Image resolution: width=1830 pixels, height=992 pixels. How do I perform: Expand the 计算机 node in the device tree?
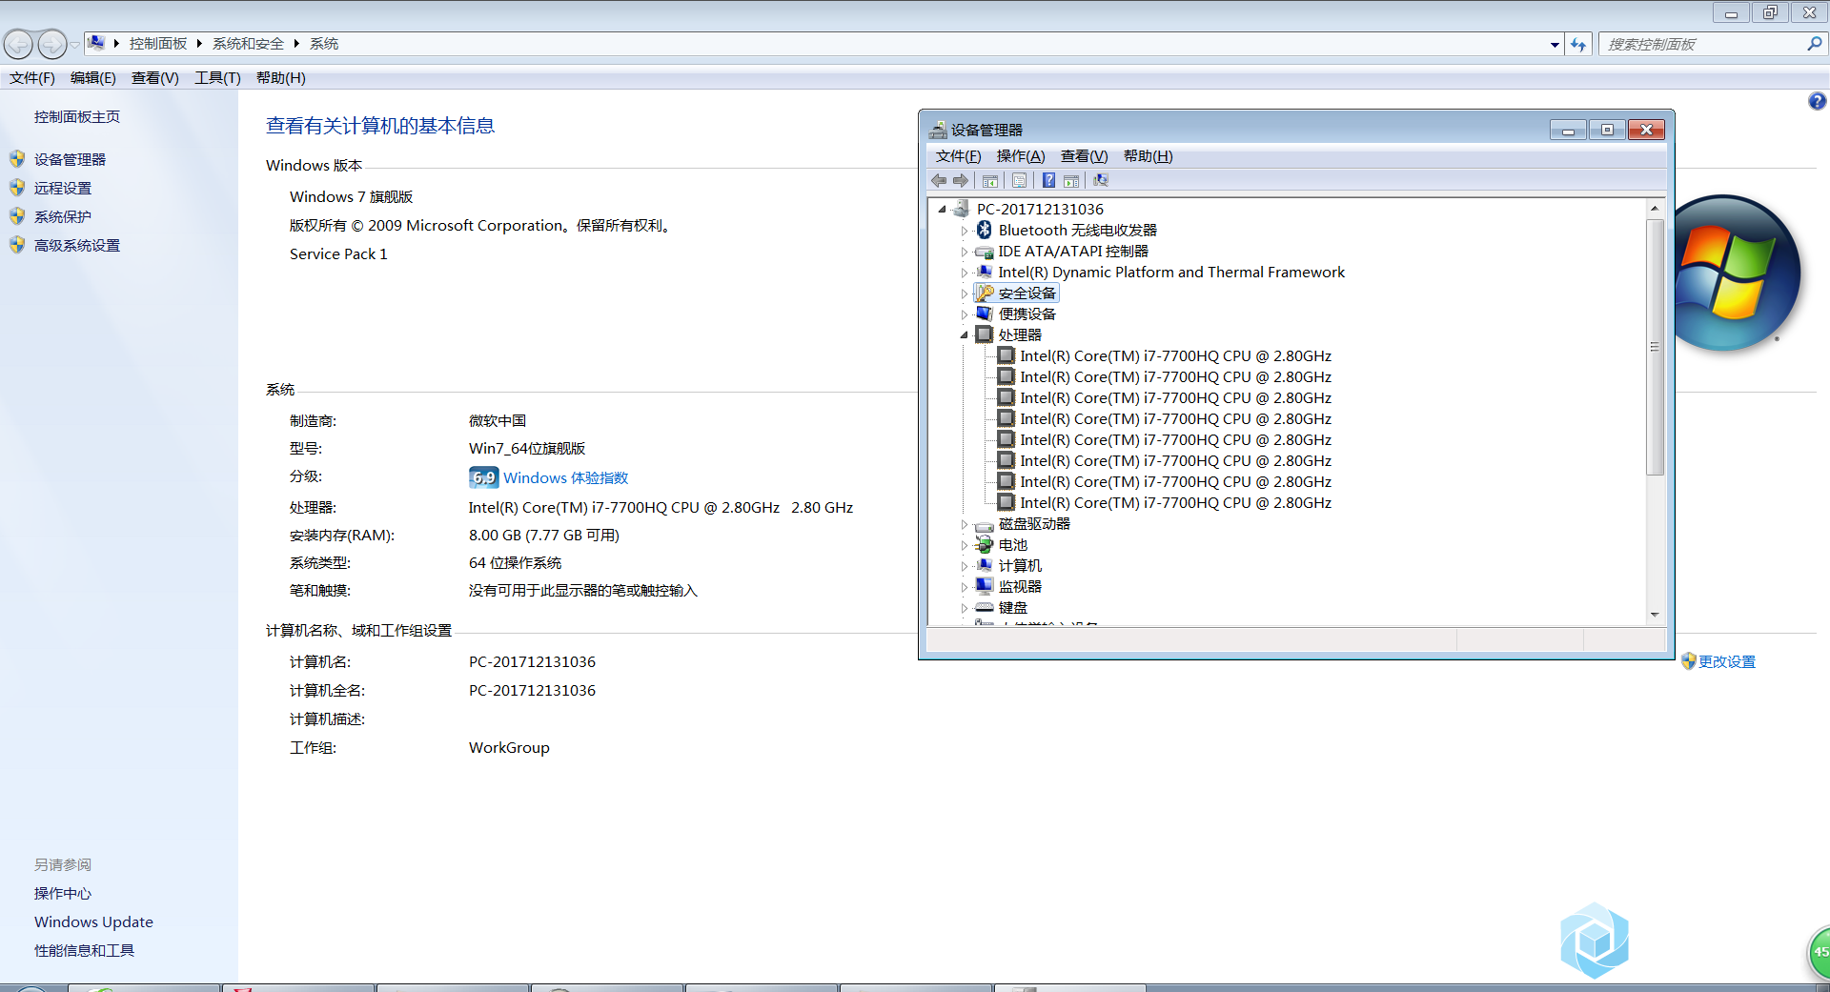tap(964, 566)
